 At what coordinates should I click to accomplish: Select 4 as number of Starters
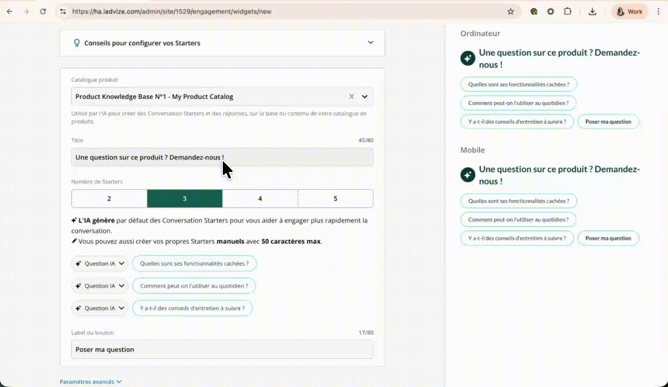[x=260, y=198]
